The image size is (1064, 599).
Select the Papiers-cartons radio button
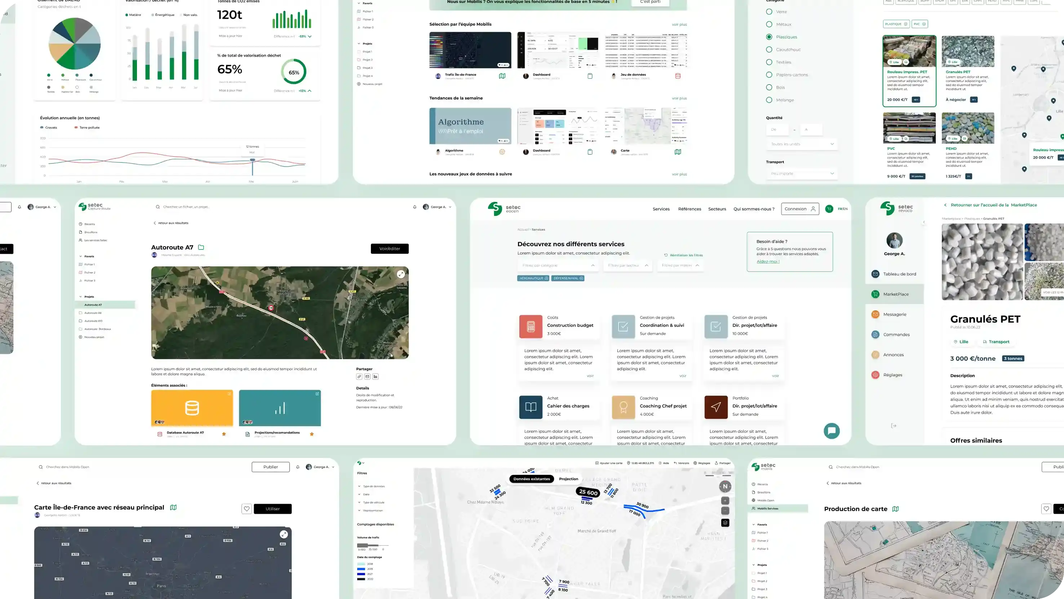pos(769,75)
